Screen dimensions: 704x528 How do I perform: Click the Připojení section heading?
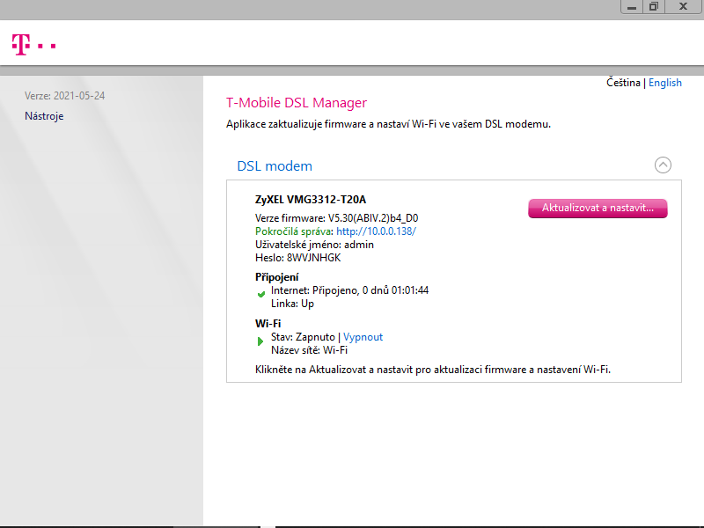(276, 277)
